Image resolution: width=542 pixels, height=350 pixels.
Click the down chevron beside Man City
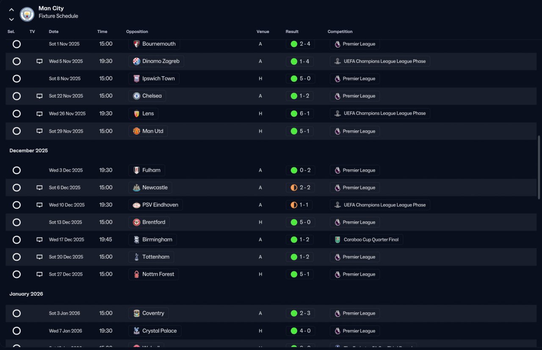click(11, 19)
